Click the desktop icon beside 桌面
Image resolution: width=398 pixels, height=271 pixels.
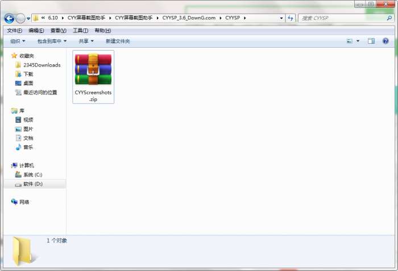pyautogui.click(x=18, y=83)
